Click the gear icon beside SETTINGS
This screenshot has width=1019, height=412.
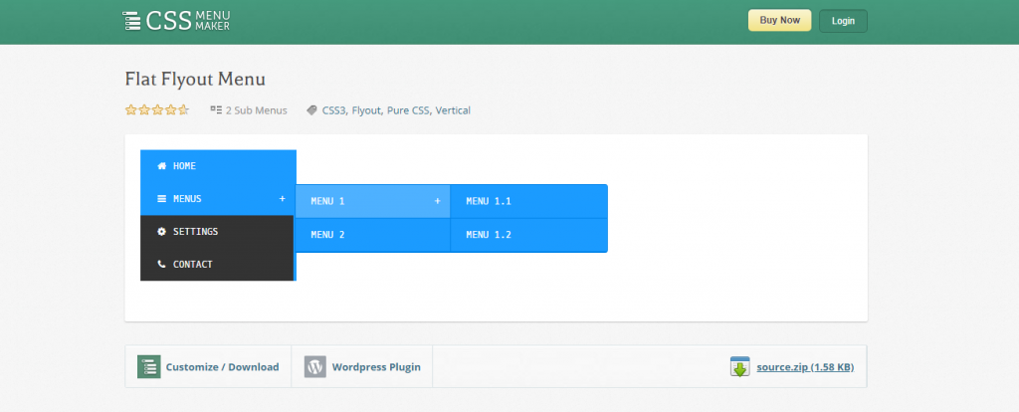point(162,231)
